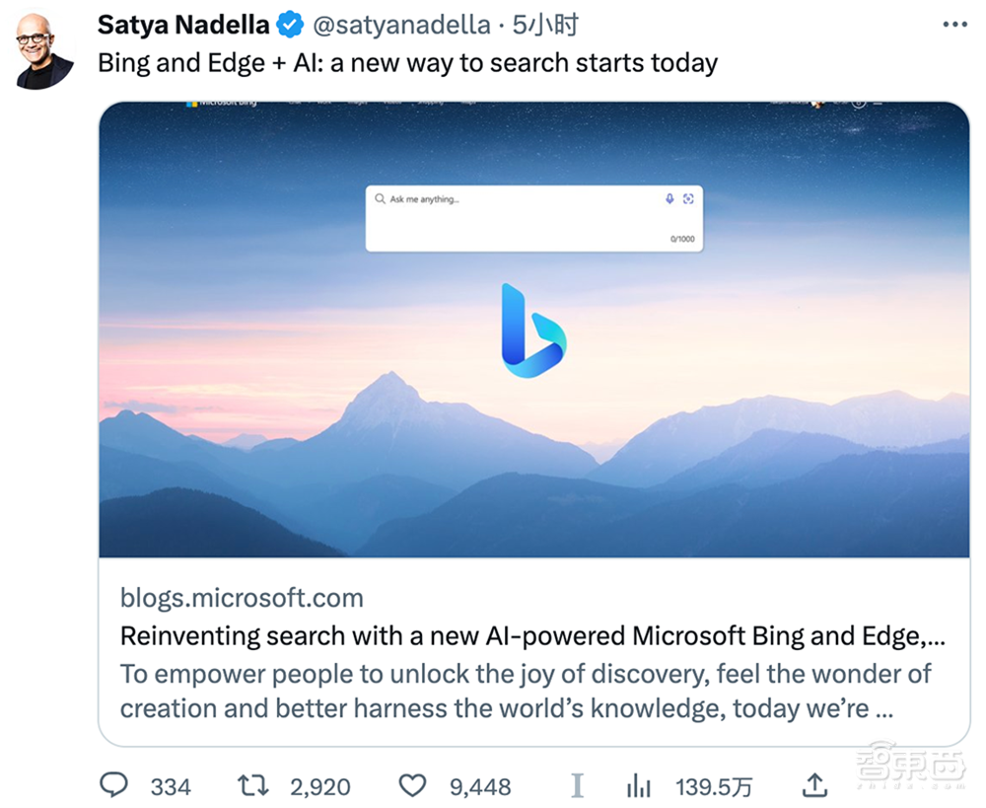The image size is (986, 808).
Task: Open the hamburger menu at Bing's top right
Action: coord(877,104)
